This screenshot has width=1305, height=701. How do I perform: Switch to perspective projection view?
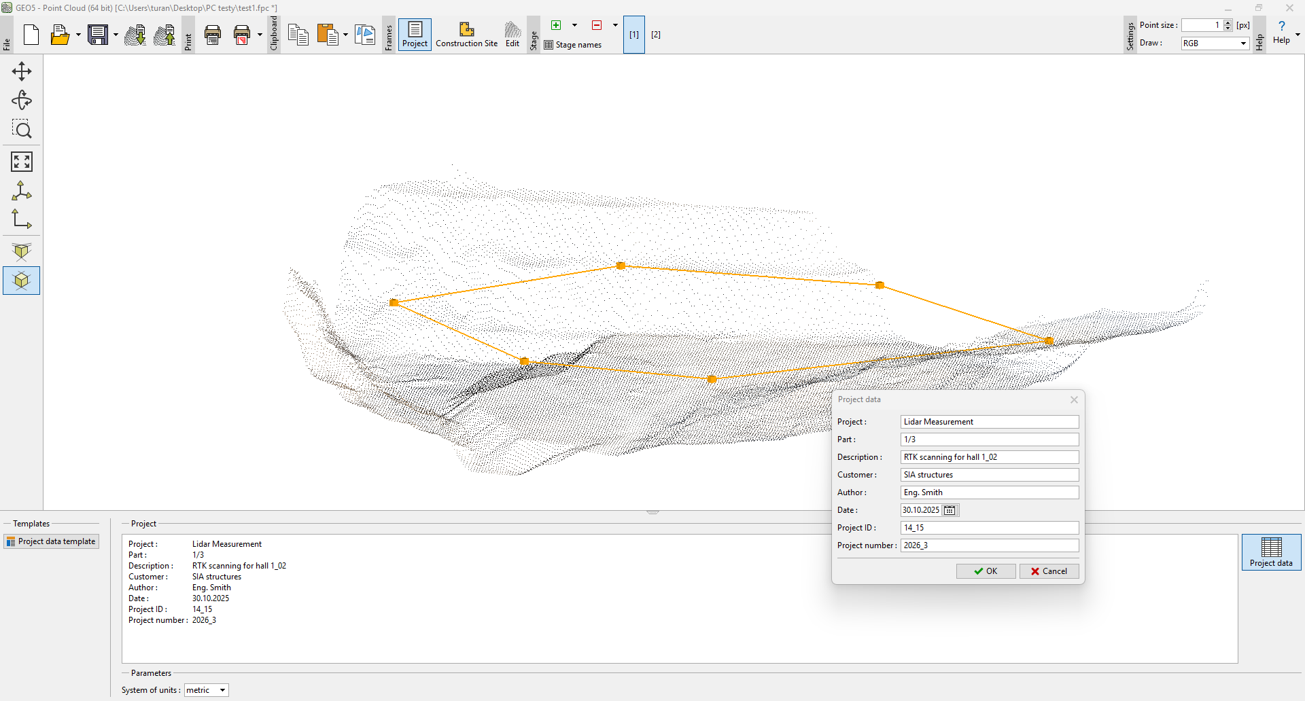[x=21, y=252]
